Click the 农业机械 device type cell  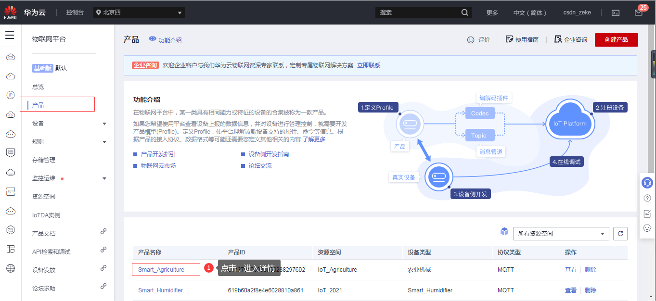[419, 270]
